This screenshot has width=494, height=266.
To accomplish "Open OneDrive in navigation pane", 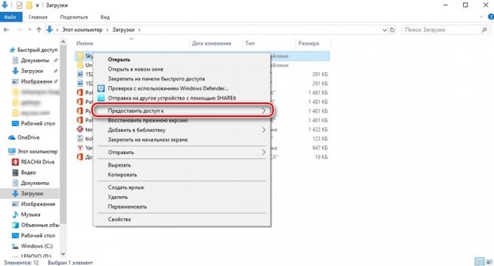I will point(28,138).
